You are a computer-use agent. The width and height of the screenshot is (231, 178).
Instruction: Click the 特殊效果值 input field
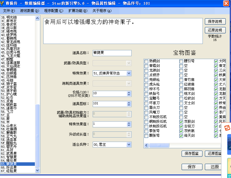pos(110,124)
